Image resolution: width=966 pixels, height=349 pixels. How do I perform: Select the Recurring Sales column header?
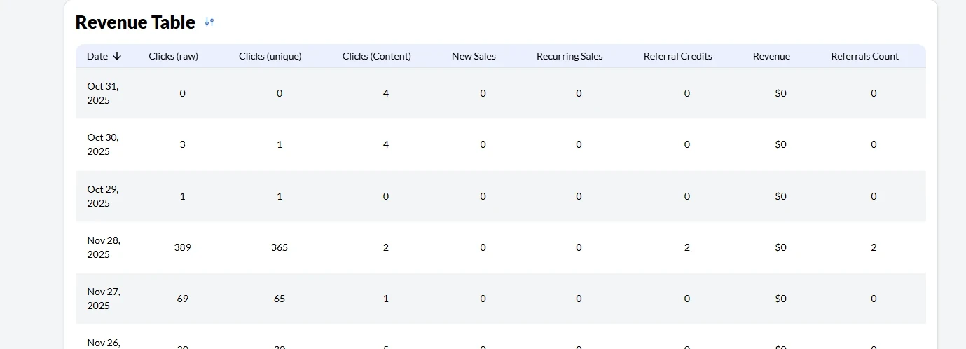point(569,56)
